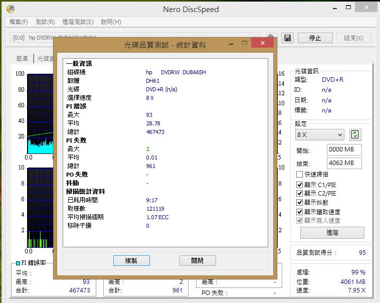The width and height of the screenshot is (380, 303).
Task: Minimize the Nero DiscSpeed main window
Action: [x=335, y=9]
